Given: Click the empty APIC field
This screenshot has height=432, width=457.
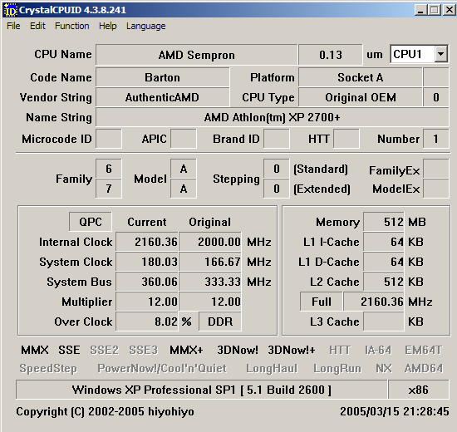Looking at the screenshot, I should (x=184, y=139).
